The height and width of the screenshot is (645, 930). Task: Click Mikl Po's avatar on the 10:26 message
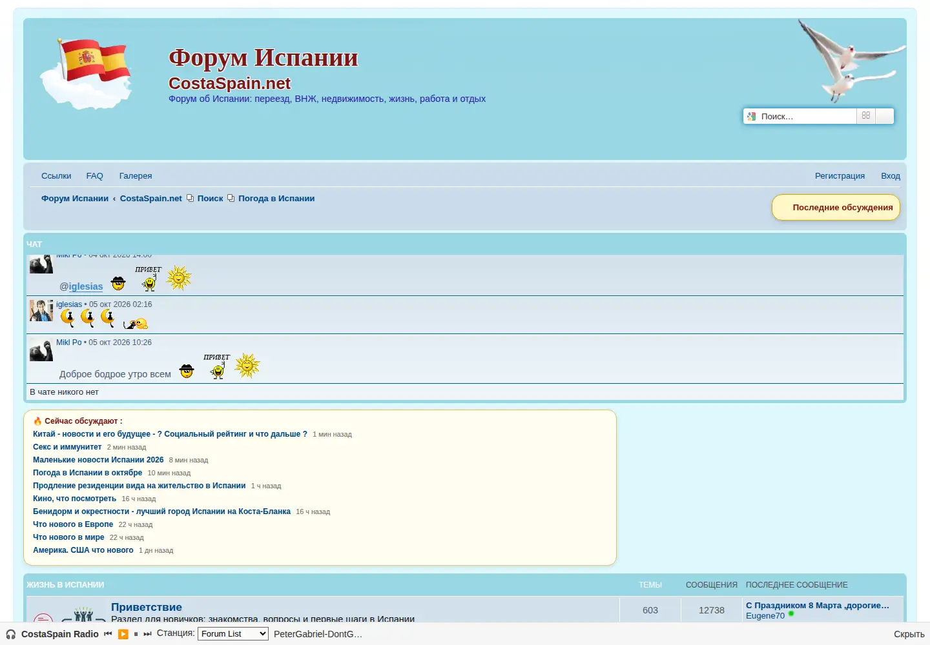(x=41, y=350)
